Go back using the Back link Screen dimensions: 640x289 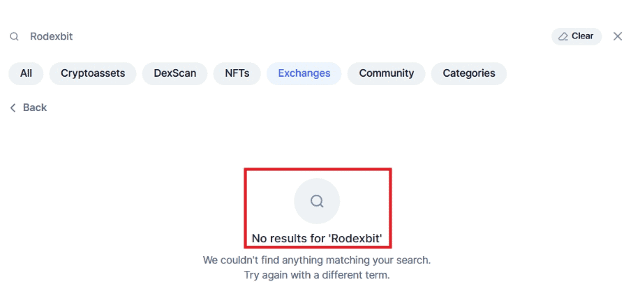pos(35,108)
